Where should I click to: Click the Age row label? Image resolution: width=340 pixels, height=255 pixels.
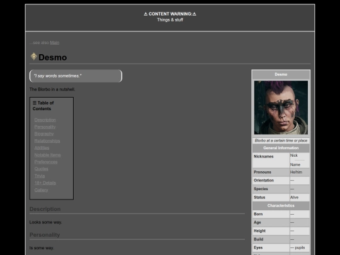coord(257,222)
